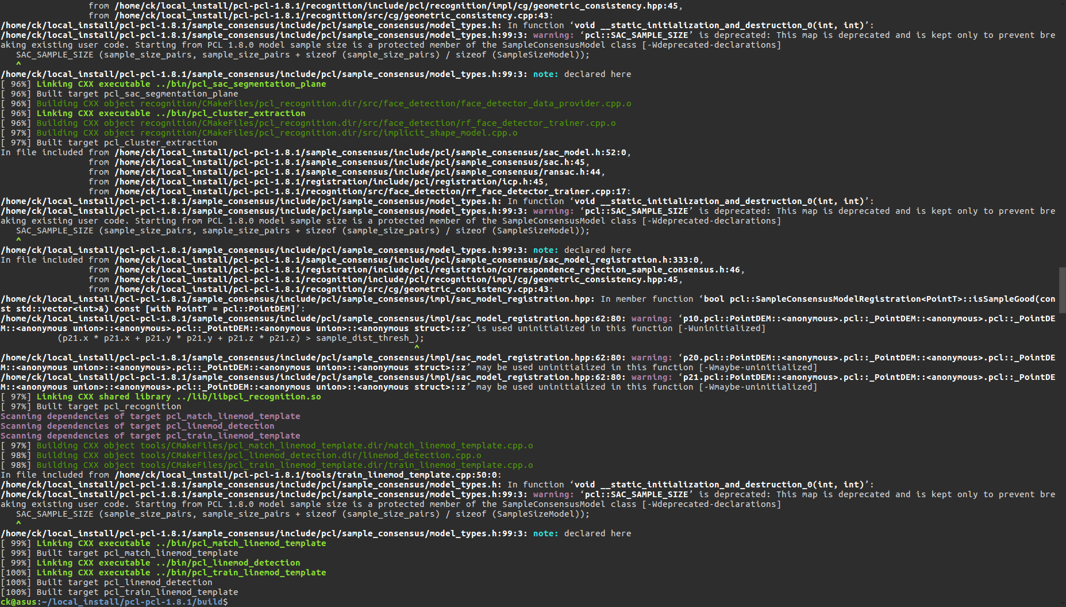Screen dimensions: 1066x607
Task: Click the libpcl_recognition.so shared library line
Action: 178,397
